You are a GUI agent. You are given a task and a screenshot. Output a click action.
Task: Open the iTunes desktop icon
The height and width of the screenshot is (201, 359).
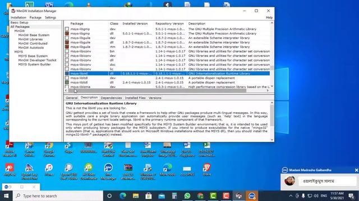tap(49, 170)
